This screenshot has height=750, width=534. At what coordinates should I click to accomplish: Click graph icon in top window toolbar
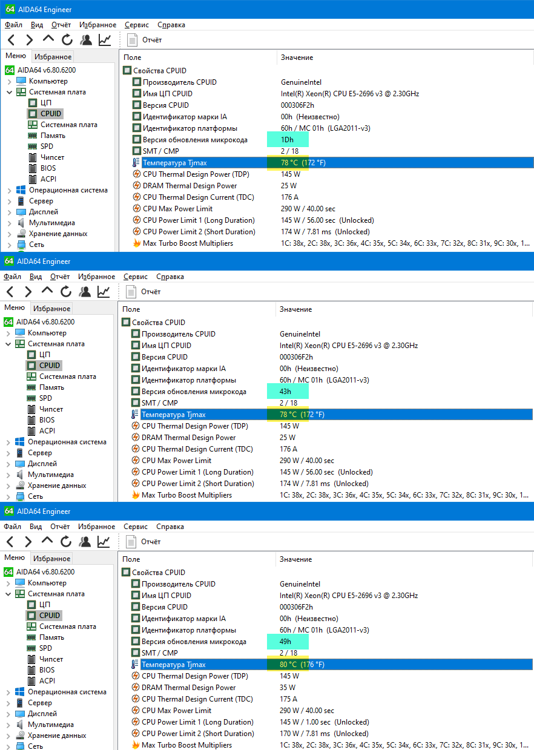[x=105, y=40]
